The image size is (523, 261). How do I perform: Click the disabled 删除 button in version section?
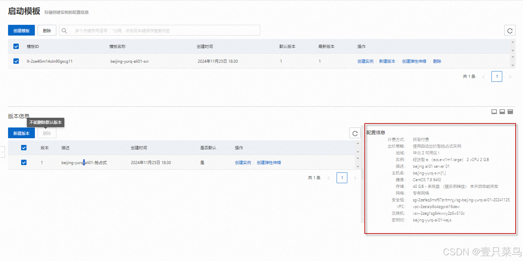(x=47, y=133)
